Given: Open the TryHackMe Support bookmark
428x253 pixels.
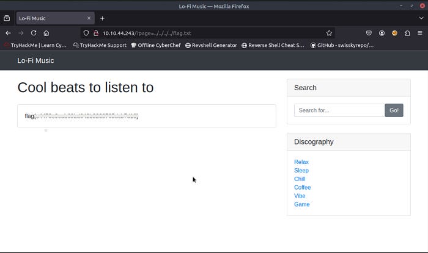Looking at the screenshot, I should (100, 45).
